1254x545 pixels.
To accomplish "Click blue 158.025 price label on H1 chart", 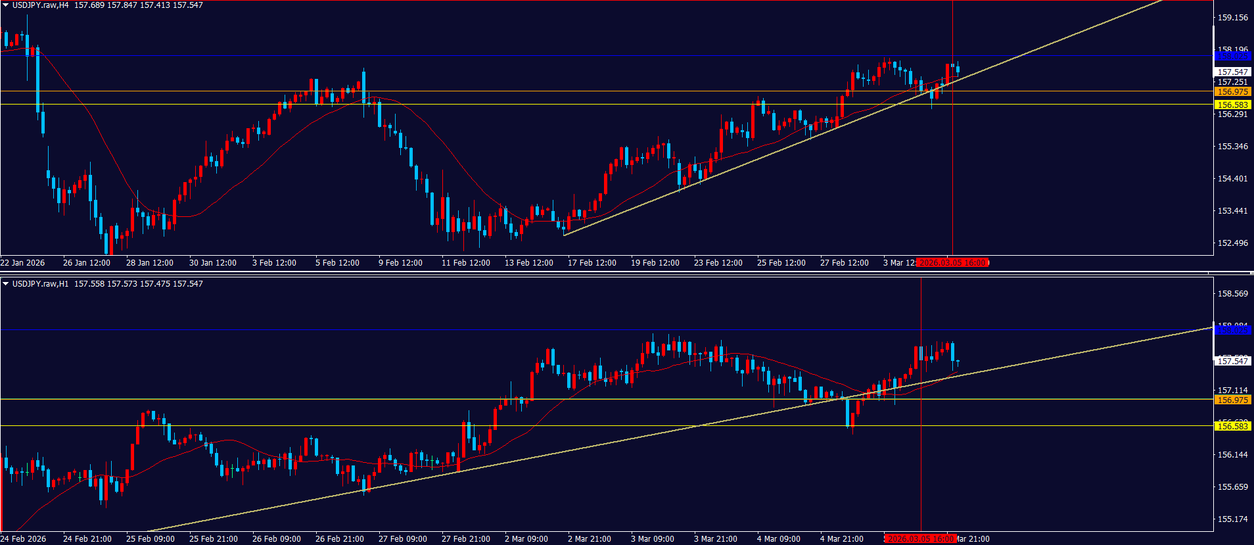I will [1232, 330].
